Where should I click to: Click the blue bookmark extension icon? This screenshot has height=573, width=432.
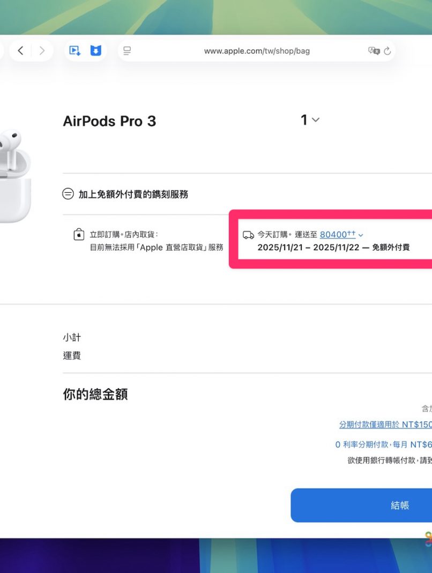click(x=95, y=51)
